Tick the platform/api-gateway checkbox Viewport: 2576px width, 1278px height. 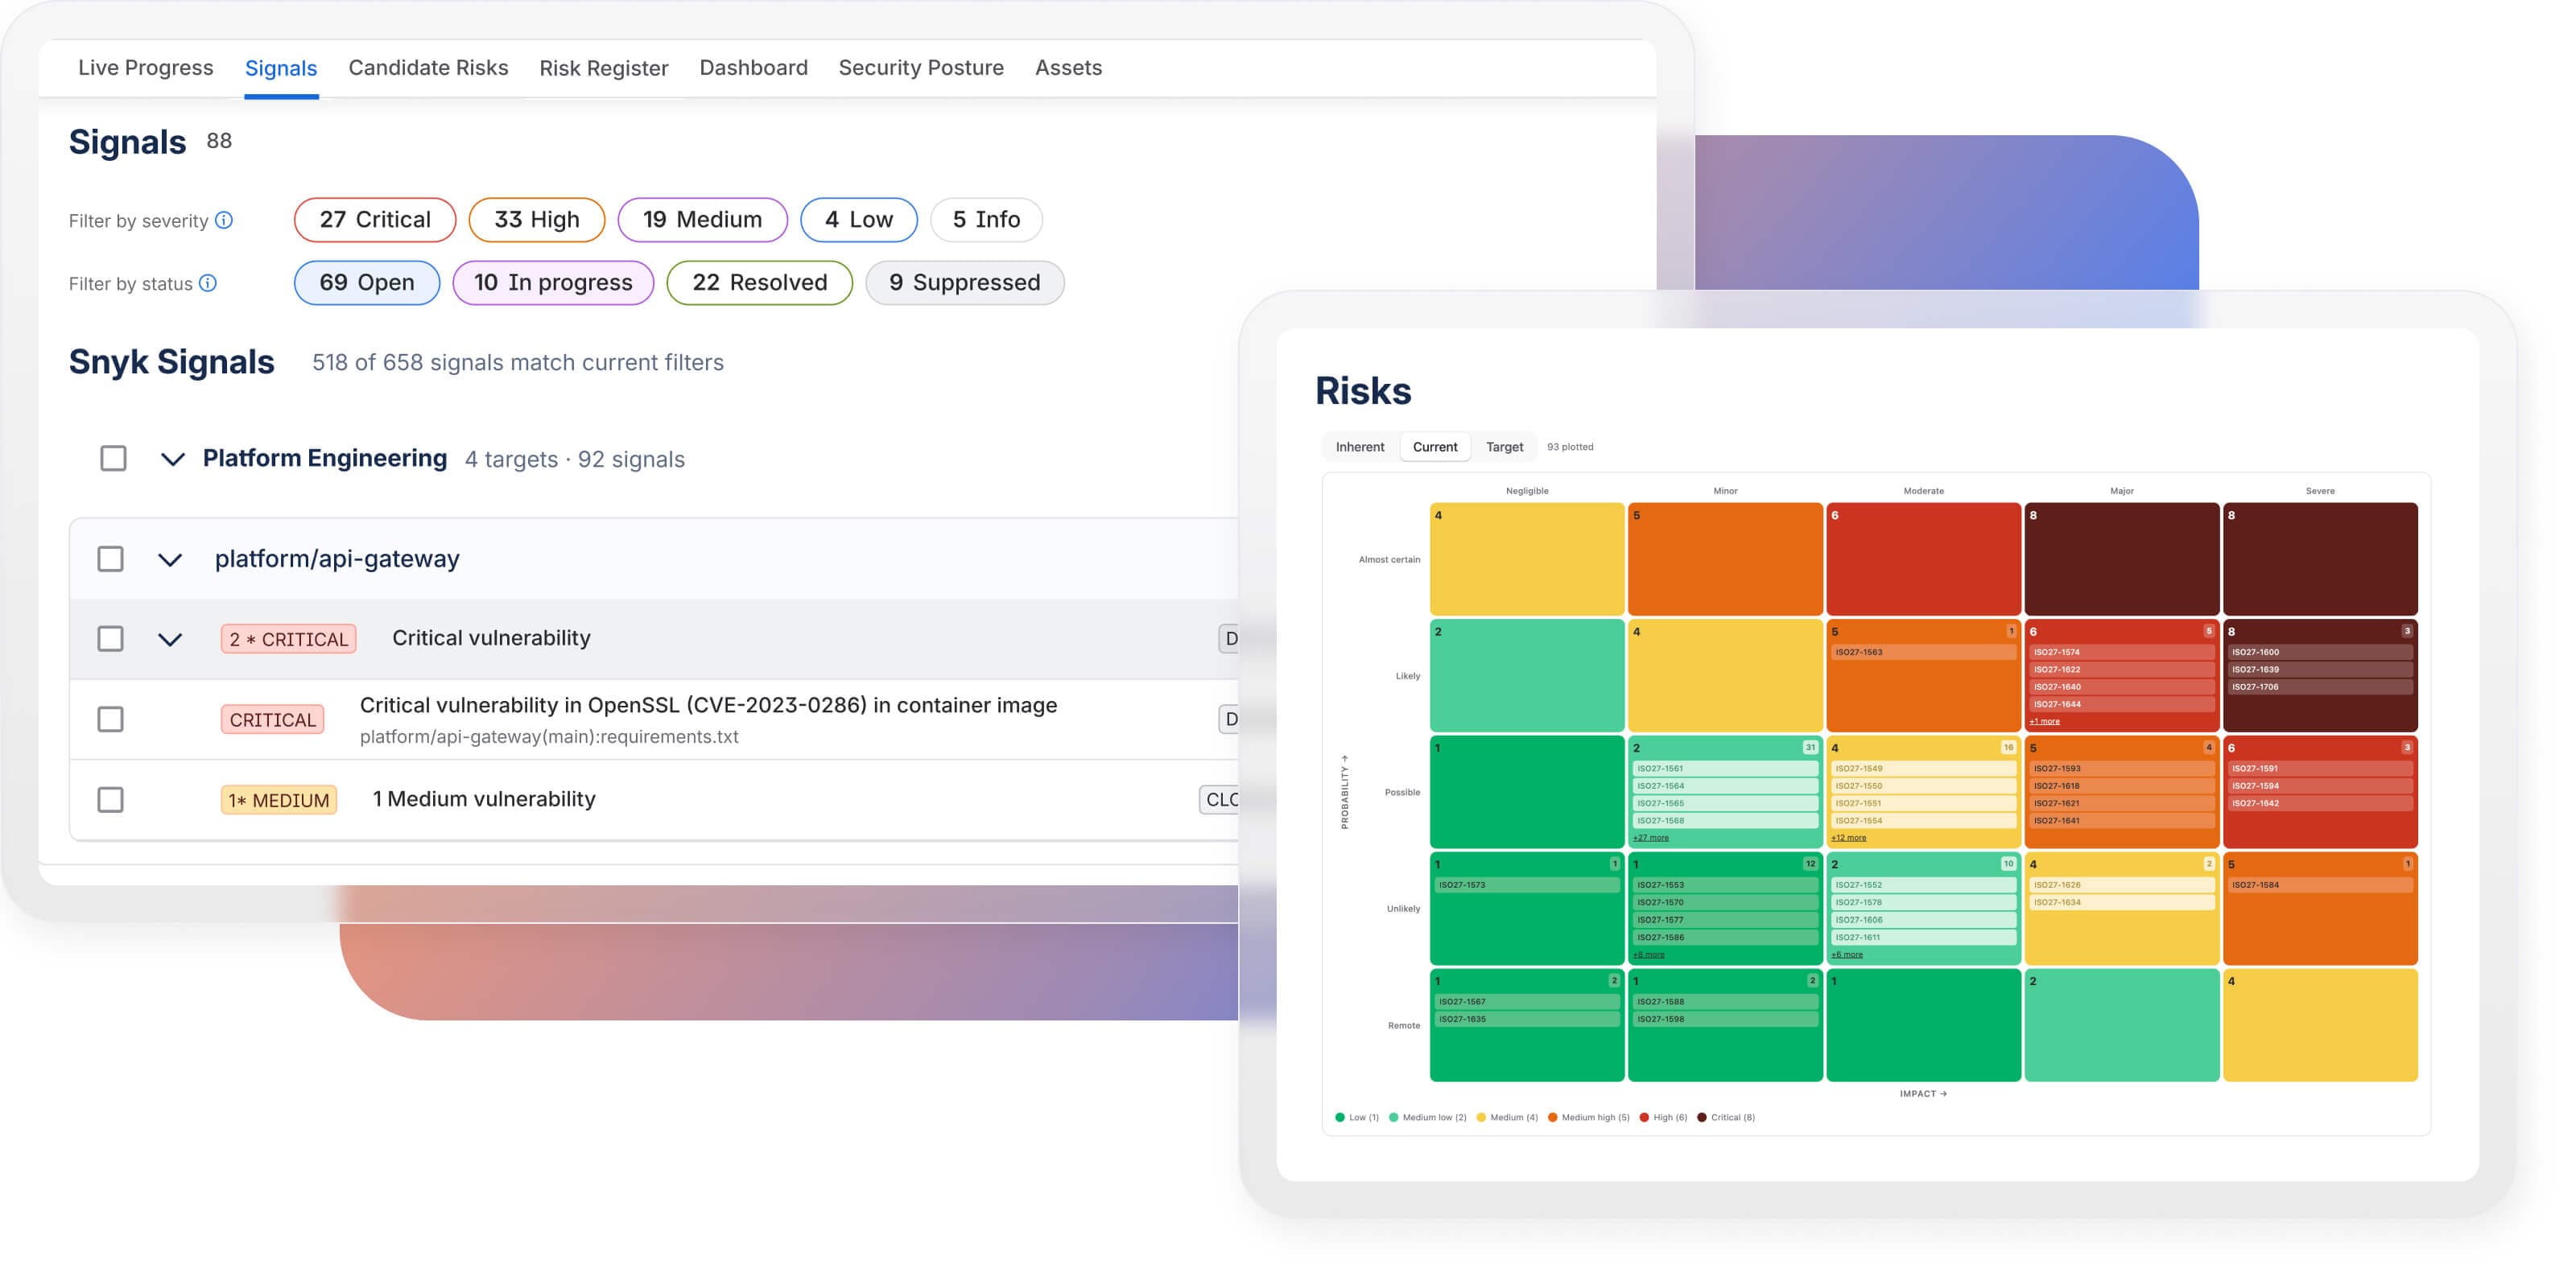pos(110,558)
